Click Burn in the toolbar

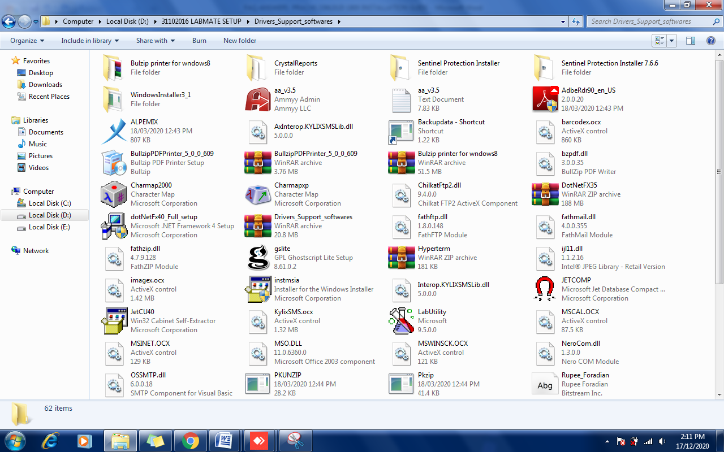(x=199, y=41)
